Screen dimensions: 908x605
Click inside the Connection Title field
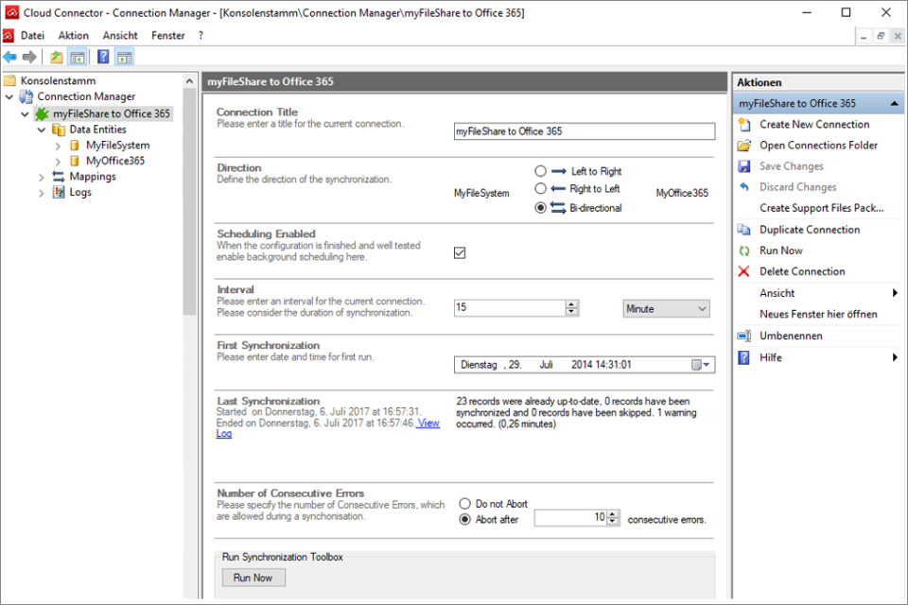(584, 130)
